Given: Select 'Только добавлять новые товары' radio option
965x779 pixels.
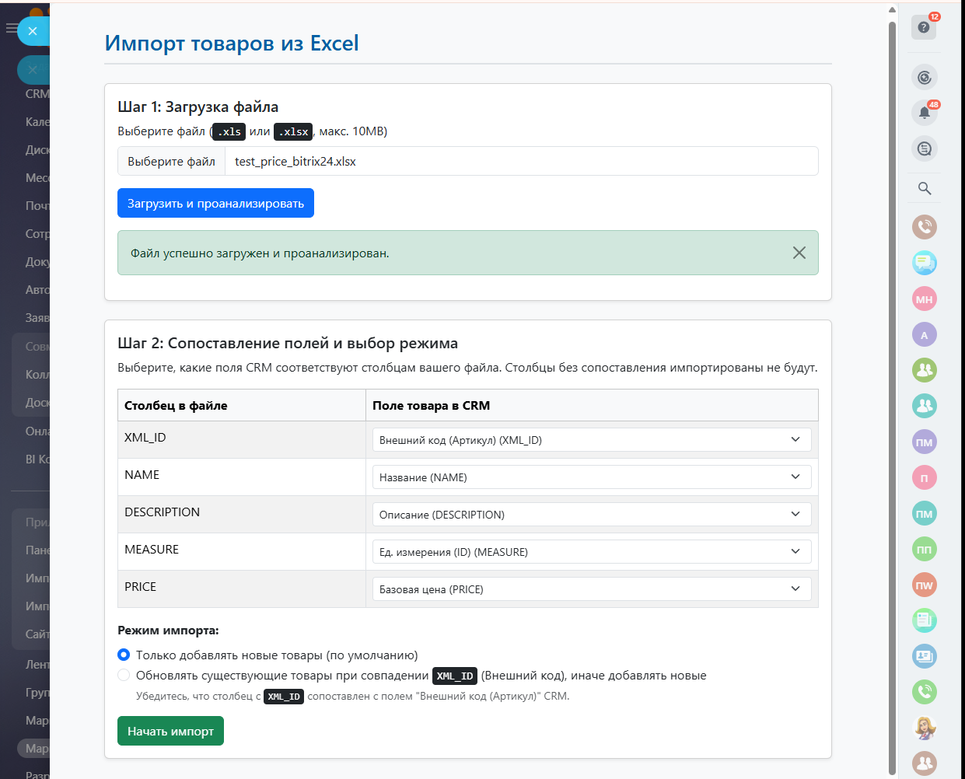Looking at the screenshot, I should click(x=124, y=655).
